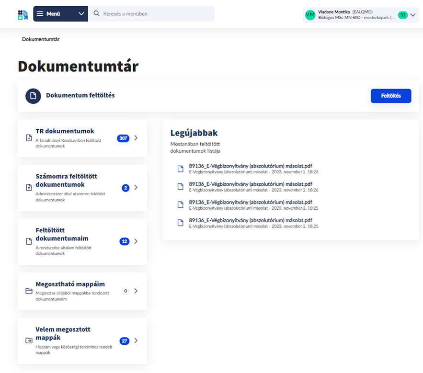Click the TR dokumentumok file icon
423x373 pixels.
tap(29, 138)
